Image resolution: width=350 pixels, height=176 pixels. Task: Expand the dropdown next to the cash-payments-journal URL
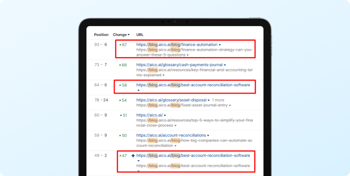[x=225, y=65]
